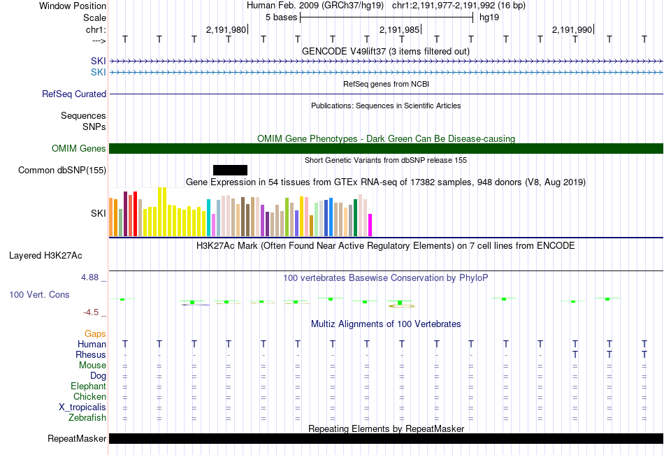
Task: Click the magenta bar in GTEx chart
Action: [370, 225]
